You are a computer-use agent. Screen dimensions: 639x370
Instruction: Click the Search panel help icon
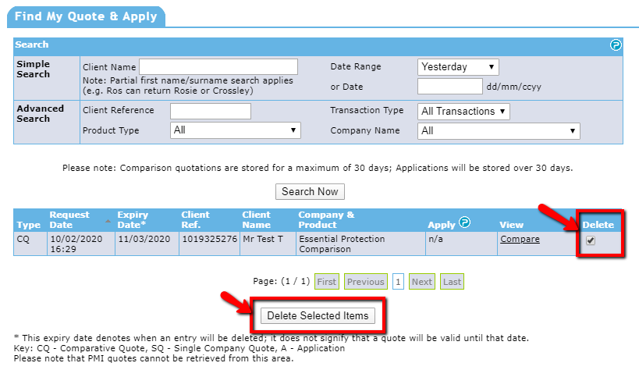[x=616, y=45]
